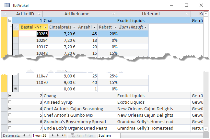Image resolution: width=210 pixels, height=139 pixels.
Task: Expand subdatasheet for Grandma's Boysenberry Spread
Action: click(10, 121)
